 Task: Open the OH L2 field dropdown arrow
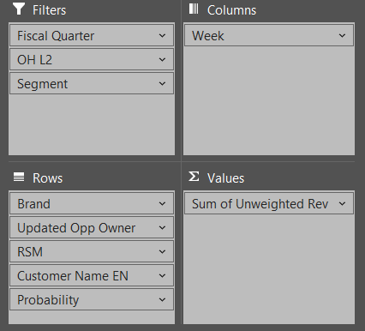coord(162,60)
